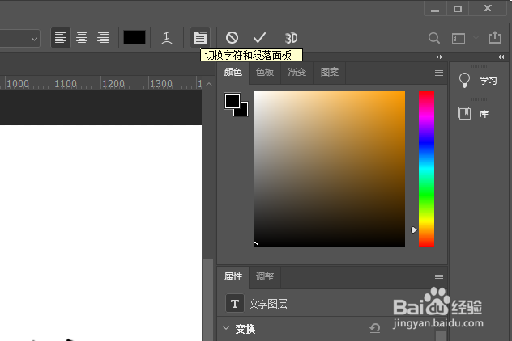Click the canvas vertical scrollbar thumb

[x=208, y=300]
